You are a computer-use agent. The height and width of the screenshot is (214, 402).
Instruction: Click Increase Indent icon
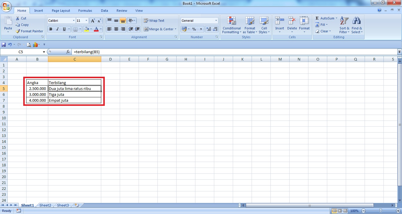(137, 29)
